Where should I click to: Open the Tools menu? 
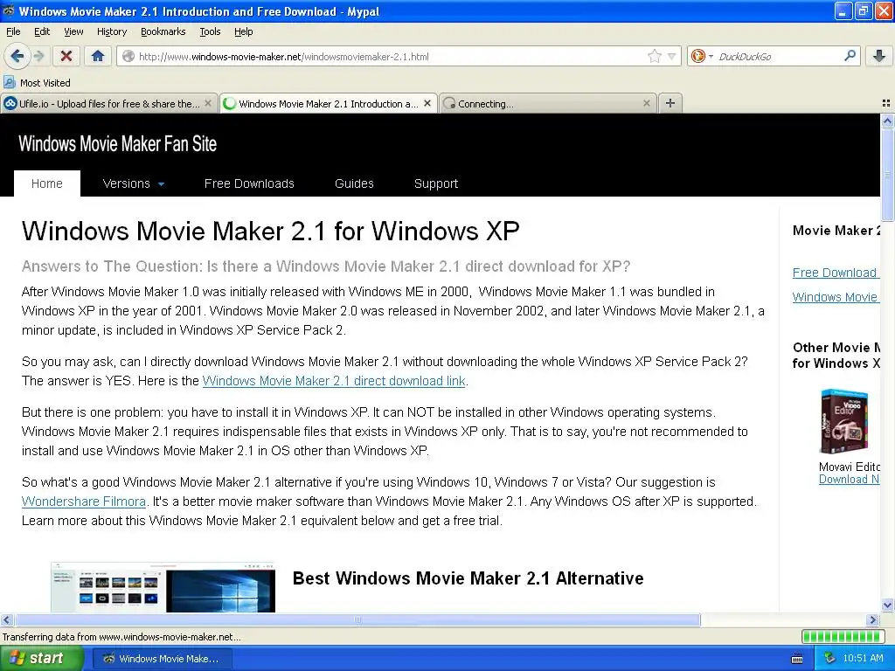tap(210, 31)
